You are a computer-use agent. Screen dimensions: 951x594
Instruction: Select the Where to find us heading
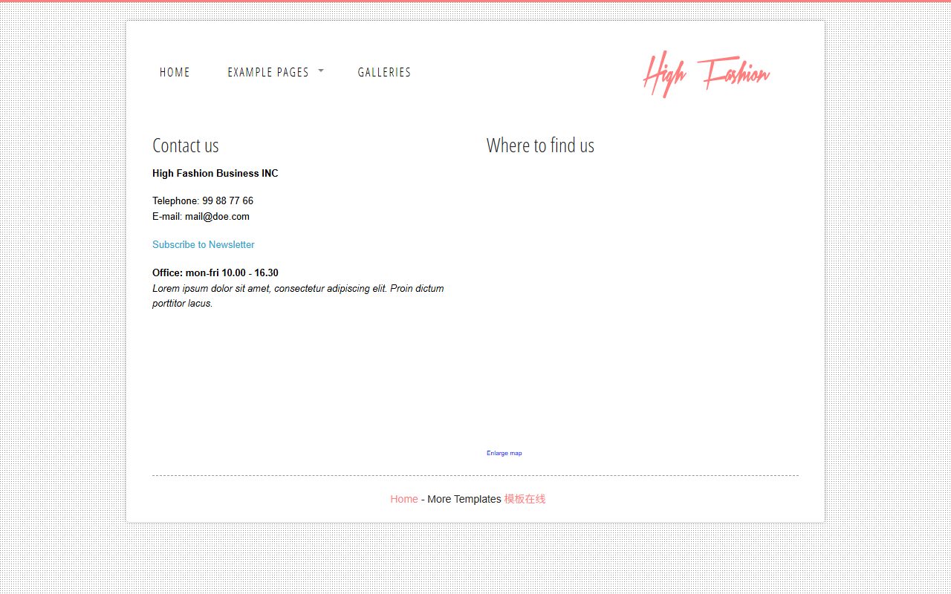pyautogui.click(x=540, y=146)
